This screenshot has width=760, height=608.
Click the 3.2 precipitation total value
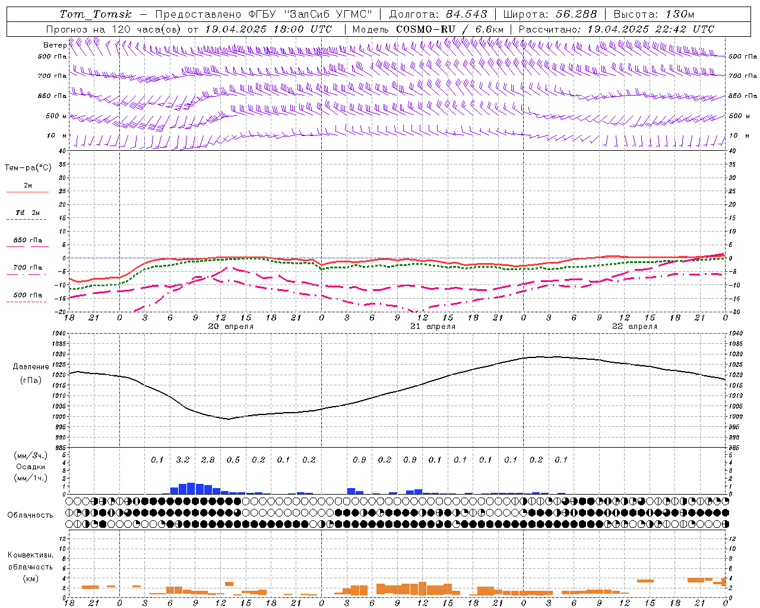pyautogui.click(x=182, y=460)
